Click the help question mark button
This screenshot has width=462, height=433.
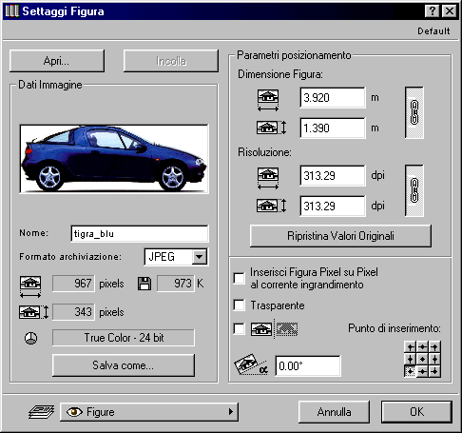click(x=433, y=11)
